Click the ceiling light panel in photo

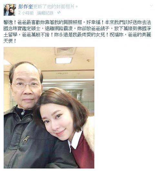click(64, 60)
